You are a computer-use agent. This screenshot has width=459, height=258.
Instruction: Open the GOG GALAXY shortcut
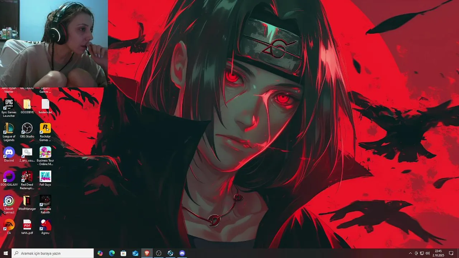(9, 179)
